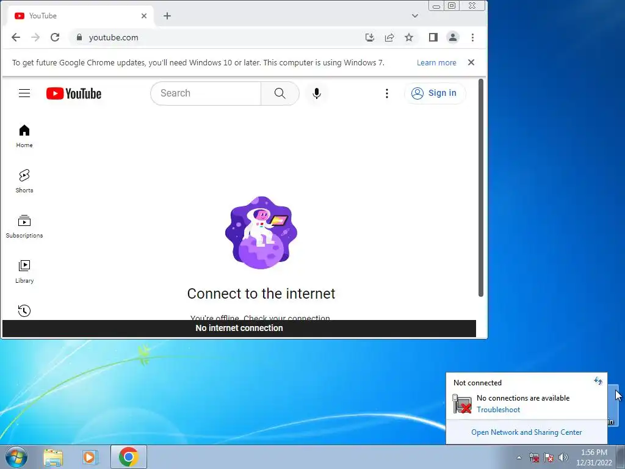
Task: Click the network tray icon
Action: click(x=534, y=457)
